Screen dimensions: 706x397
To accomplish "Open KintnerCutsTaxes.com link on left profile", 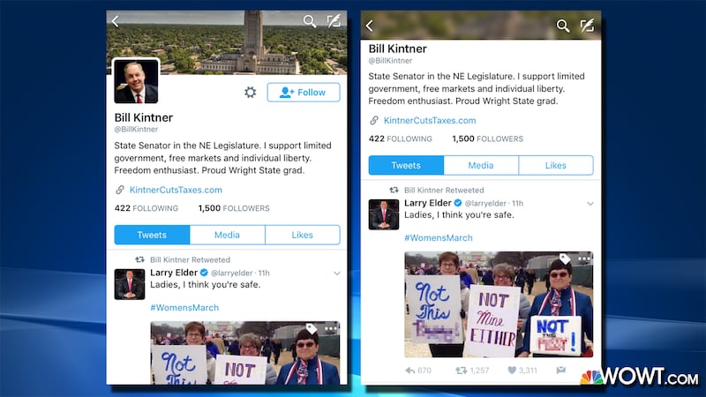I will 176,190.
